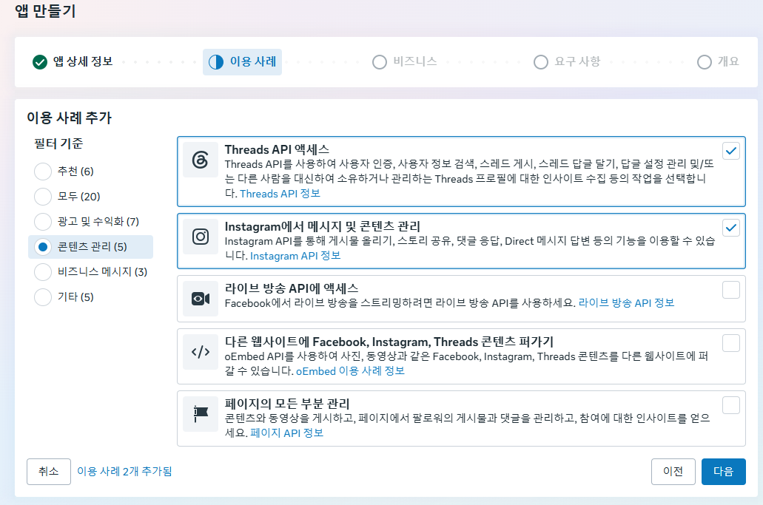The image size is (763, 505).
Task: Click the half-filled 이용 사례 step icon
Action: click(216, 62)
